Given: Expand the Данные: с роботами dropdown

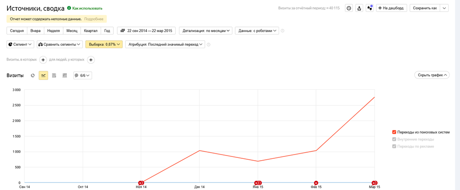Looking at the screenshot, I should tap(257, 31).
